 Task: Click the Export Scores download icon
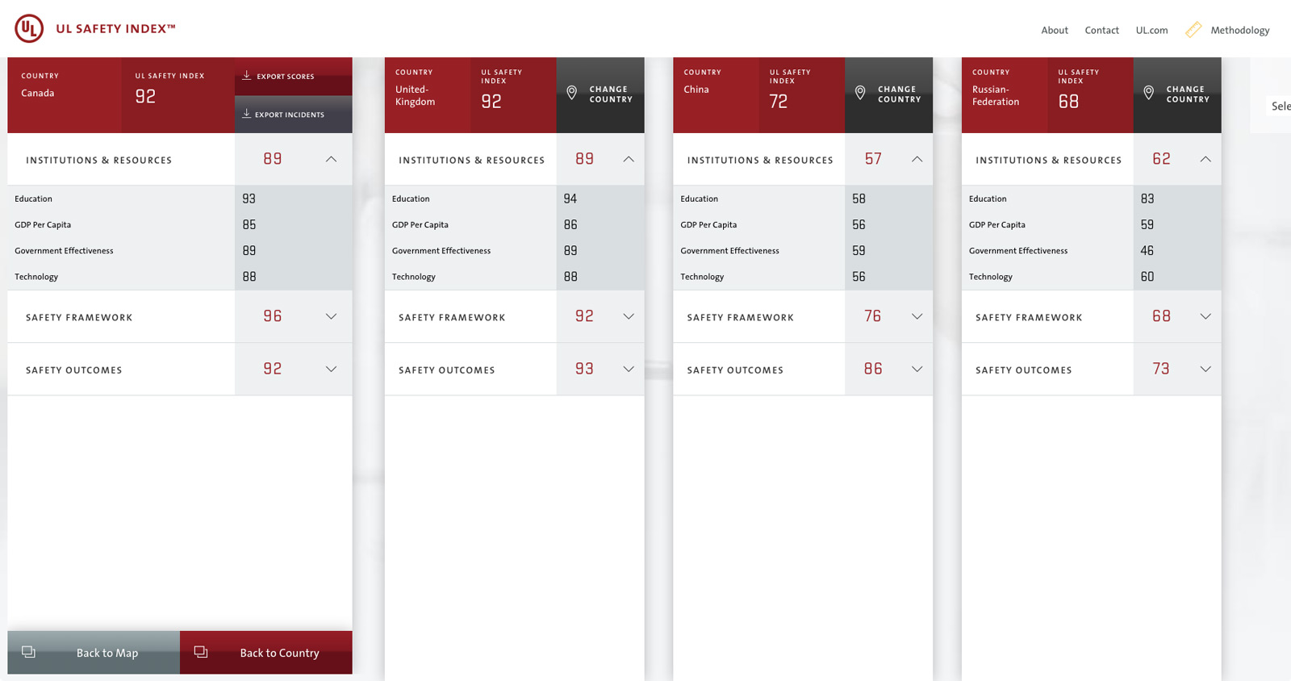(x=247, y=76)
